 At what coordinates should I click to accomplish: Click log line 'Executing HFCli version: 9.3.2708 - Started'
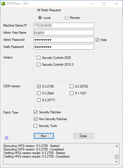point(32,146)
